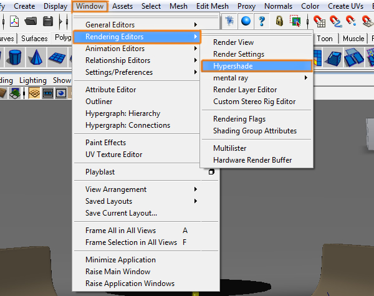This screenshot has width=374, height=296.
Task: Click the blue extrude cube shelf icon
Action: pos(333,58)
